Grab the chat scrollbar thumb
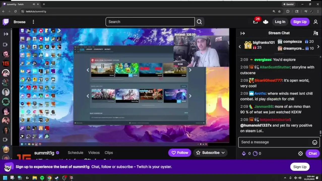The image size is (322, 181). tap(320, 132)
